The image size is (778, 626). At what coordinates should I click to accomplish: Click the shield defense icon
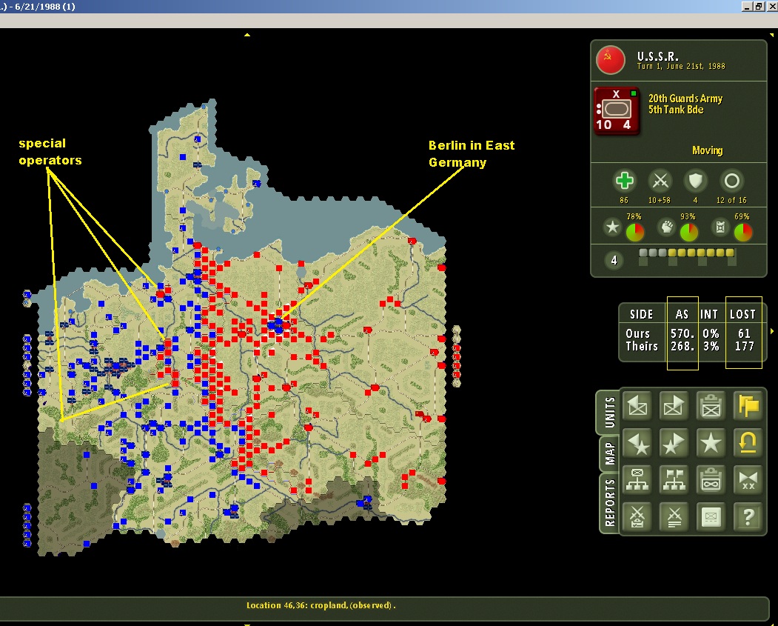696,182
